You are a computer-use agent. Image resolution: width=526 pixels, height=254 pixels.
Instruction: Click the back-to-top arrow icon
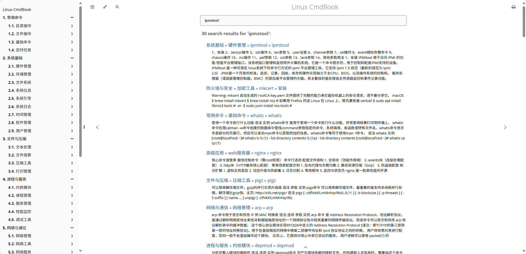pyautogui.click(x=305, y=247)
